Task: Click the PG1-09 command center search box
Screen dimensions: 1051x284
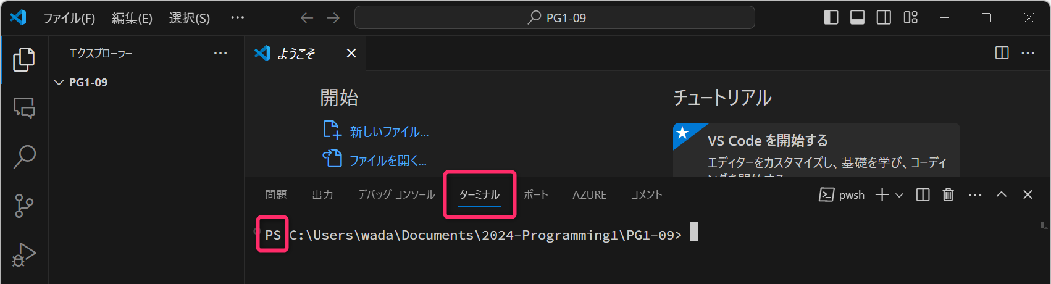Action: pyautogui.click(x=555, y=18)
